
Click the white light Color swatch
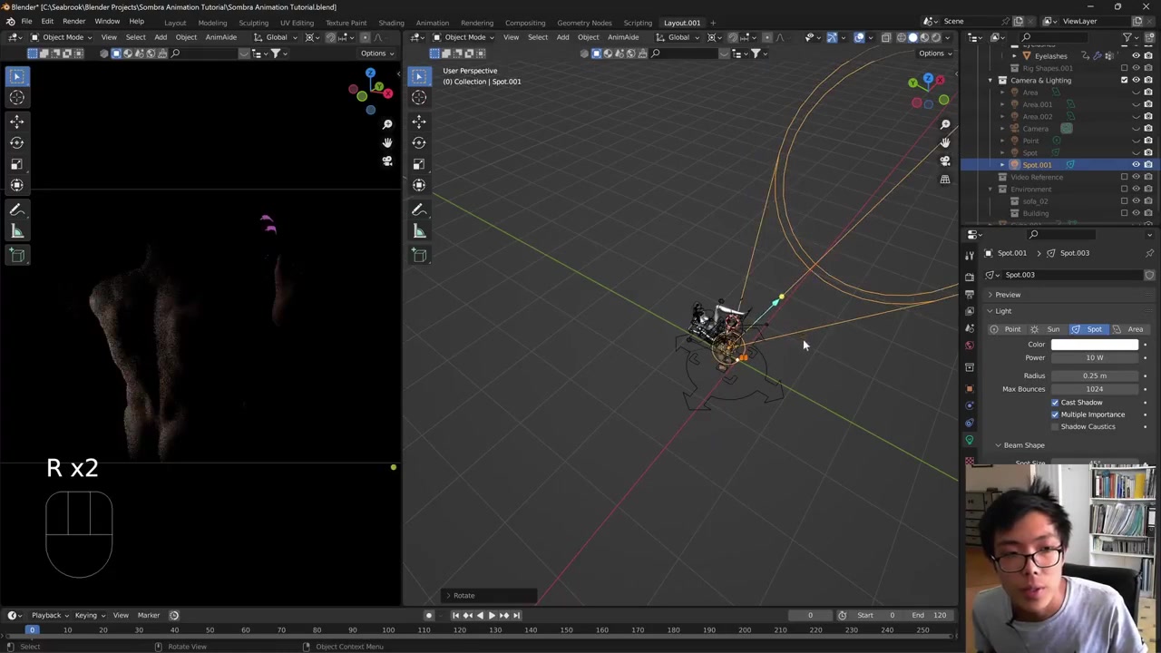click(1094, 345)
